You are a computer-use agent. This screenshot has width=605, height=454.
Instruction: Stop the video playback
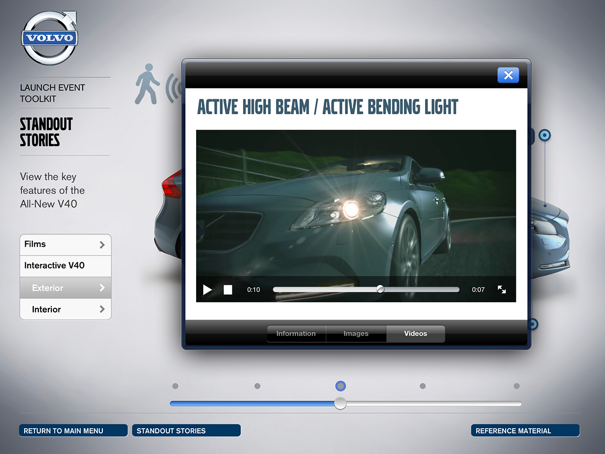228,289
